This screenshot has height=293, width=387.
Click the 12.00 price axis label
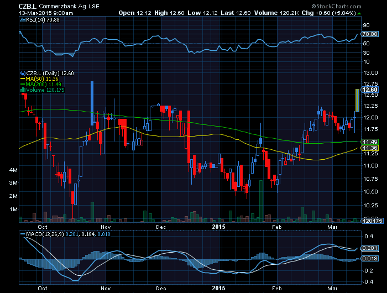pyautogui.click(x=370, y=118)
